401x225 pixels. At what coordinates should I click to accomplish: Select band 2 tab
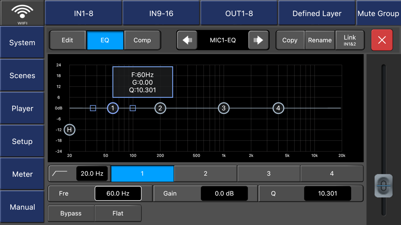coord(206,174)
